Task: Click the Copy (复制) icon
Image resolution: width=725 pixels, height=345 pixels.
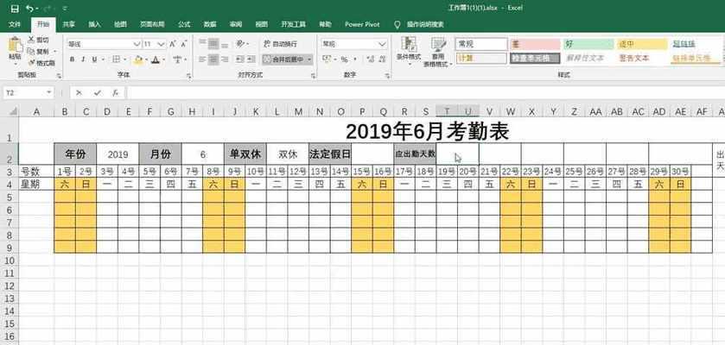Action: tap(31, 51)
